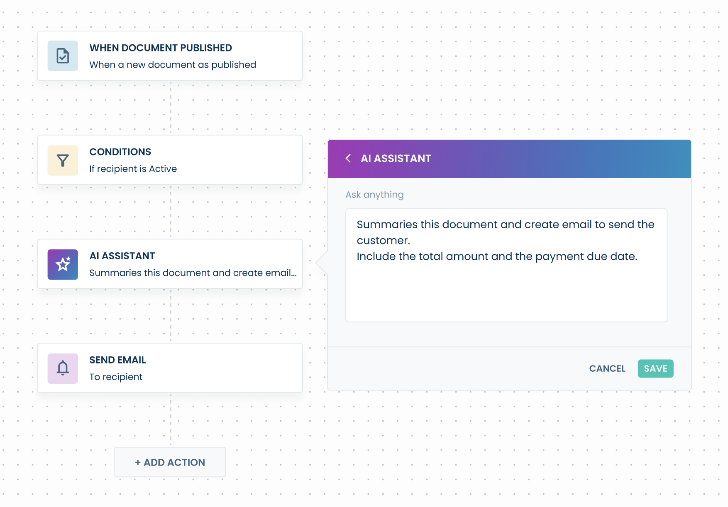Select the Conditions step heading
Screen dimensions: 728x507
[x=120, y=152]
